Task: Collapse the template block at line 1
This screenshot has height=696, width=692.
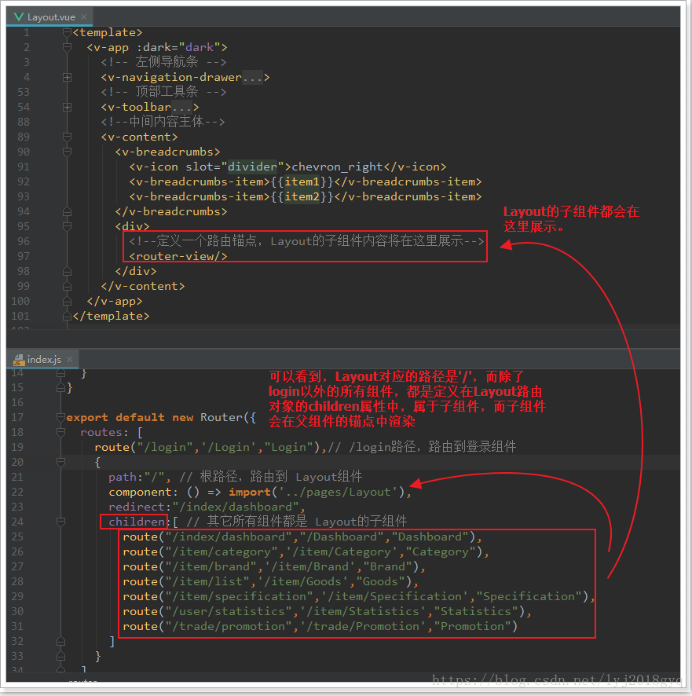Action: (x=67, y=32)
